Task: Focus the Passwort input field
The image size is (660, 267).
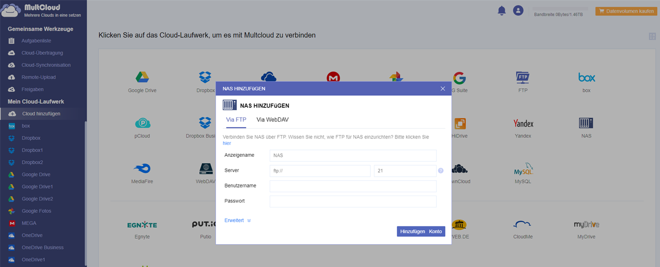Action: [353, 201]
